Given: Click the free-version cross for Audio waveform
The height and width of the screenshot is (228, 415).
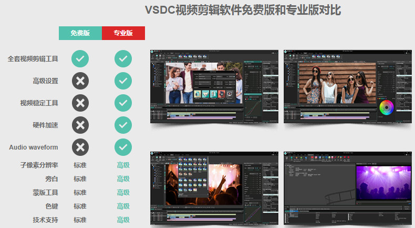Looking at the screenshot, I should point(80,147).
